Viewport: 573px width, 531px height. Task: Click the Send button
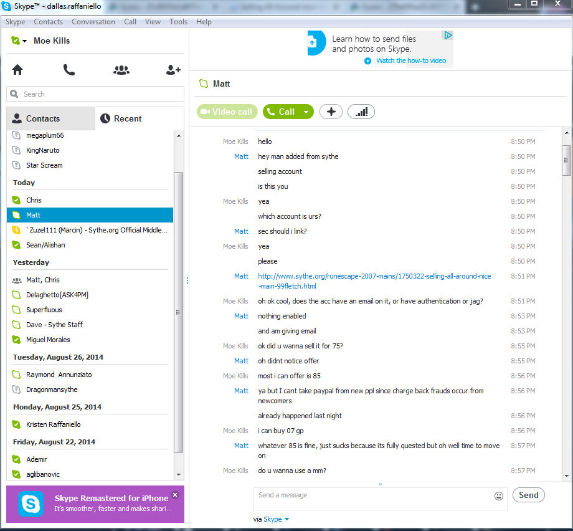528,495
